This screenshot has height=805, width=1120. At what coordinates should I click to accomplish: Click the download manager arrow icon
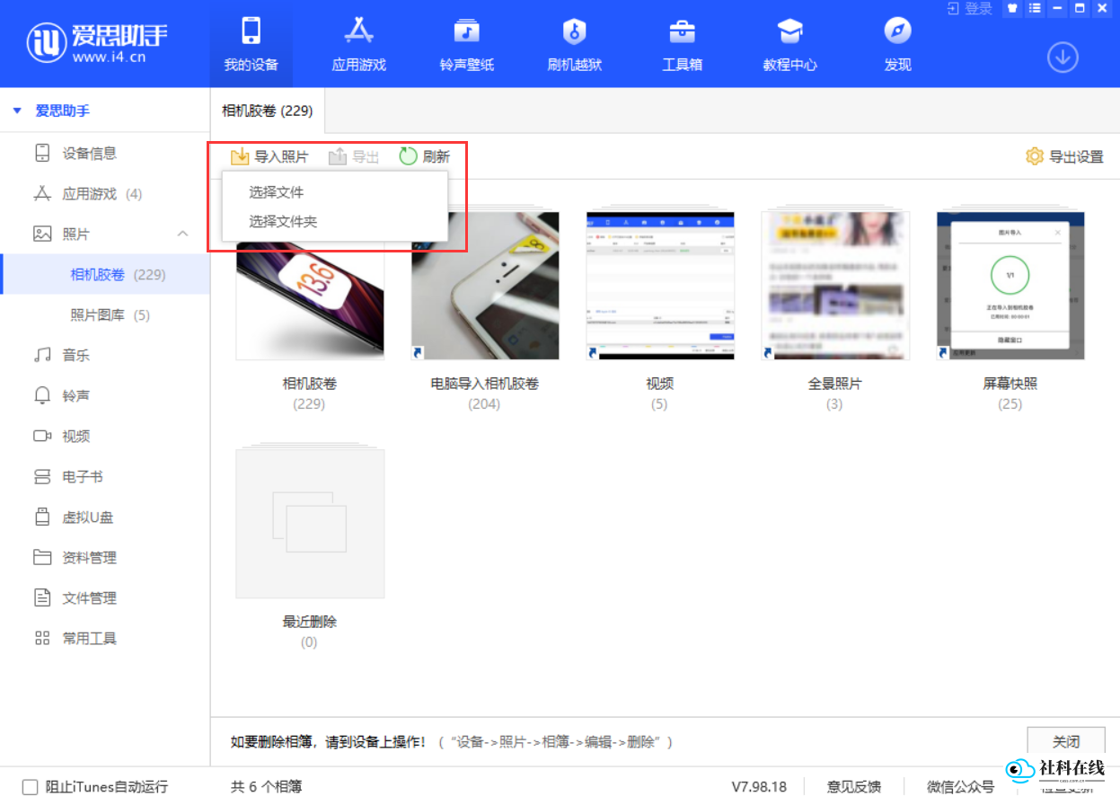tap(1063, 57)
